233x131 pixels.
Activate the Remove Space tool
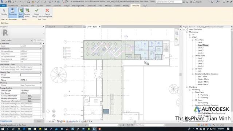27,13
